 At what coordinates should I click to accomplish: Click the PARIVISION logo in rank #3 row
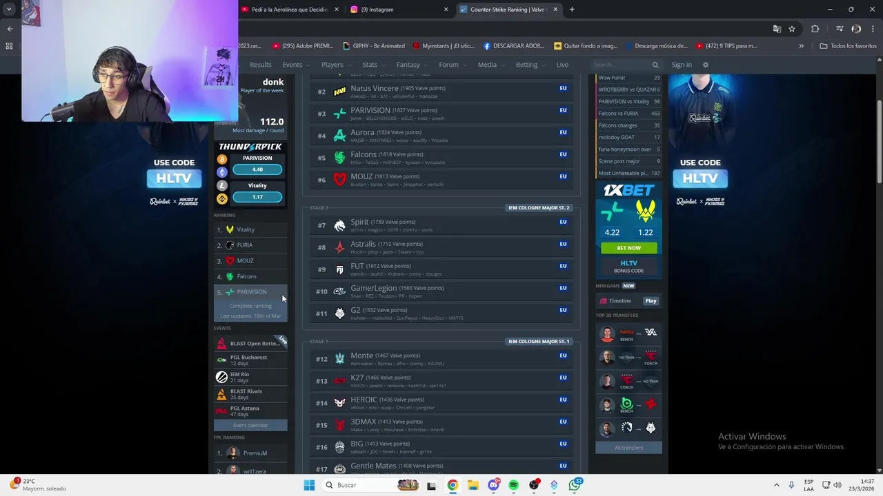(339, 114)
